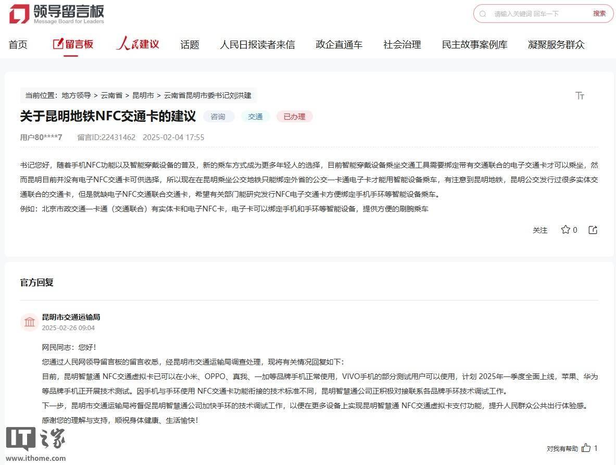
Task: Click the 领导留言板 site logo
Action: pyautogui.click(x=57, y=15)
